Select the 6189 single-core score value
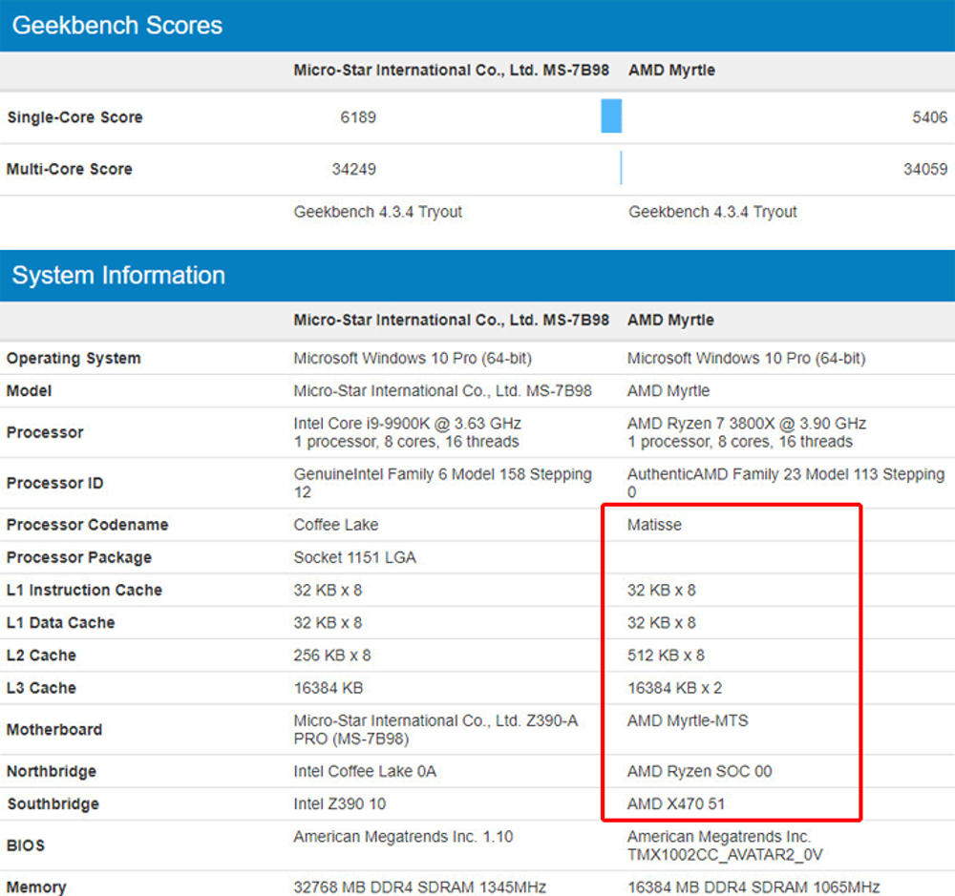 click(x=358, y=117)
